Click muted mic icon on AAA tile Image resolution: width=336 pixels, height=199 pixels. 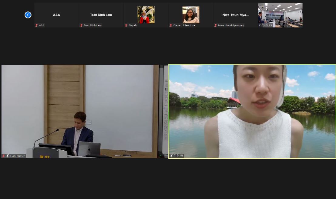[x=36, y=25]
